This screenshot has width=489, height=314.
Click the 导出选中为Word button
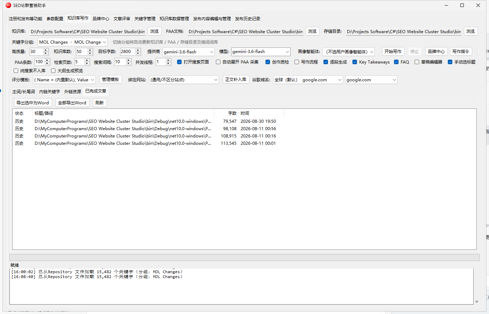coord(33,103)
